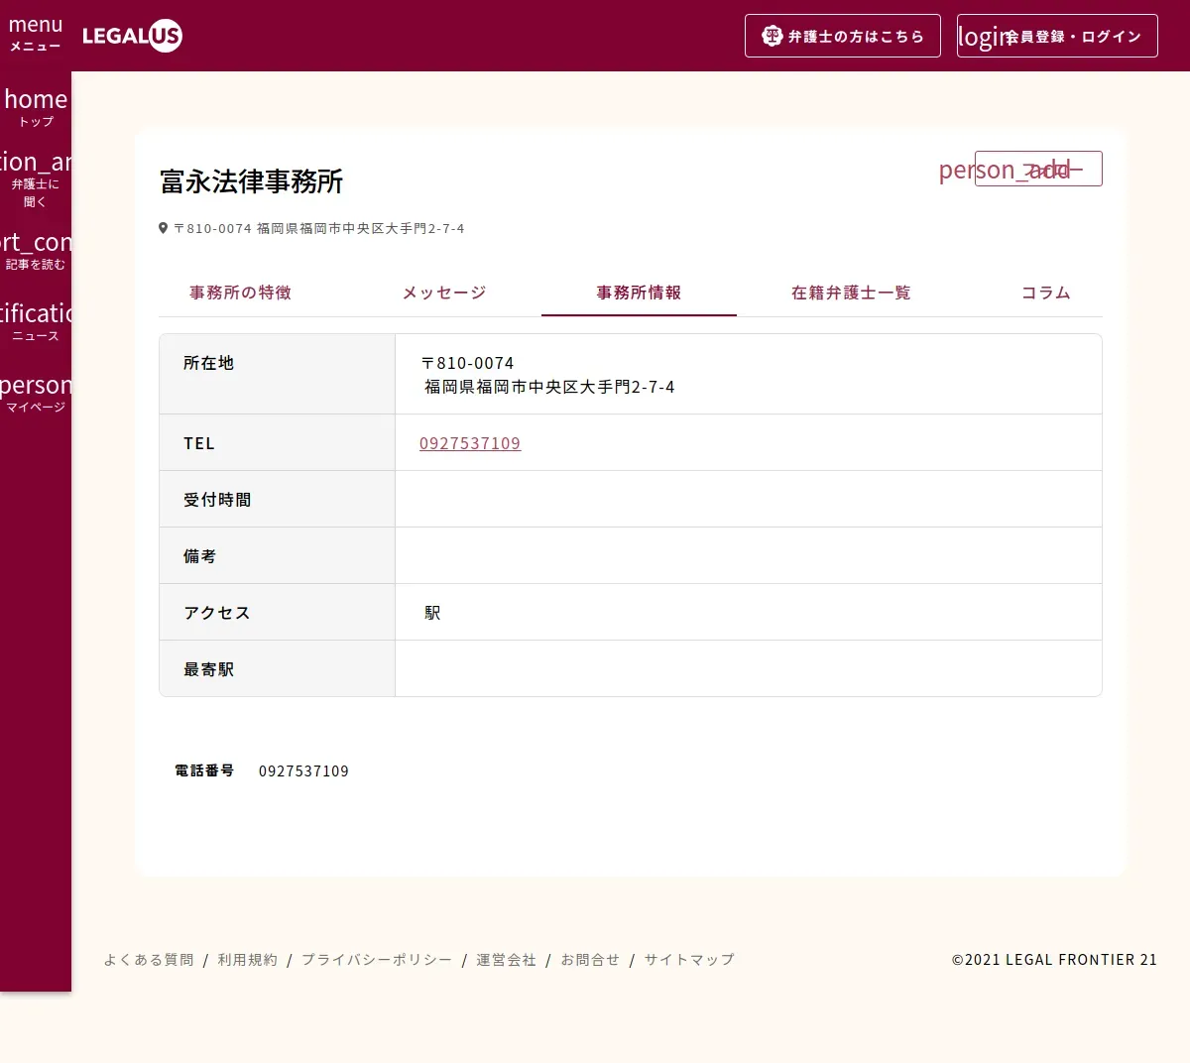Click the TEL row label
The height and width of the screenshot is (1063, 1190).
pyautogui.click(x=199, y=443)
